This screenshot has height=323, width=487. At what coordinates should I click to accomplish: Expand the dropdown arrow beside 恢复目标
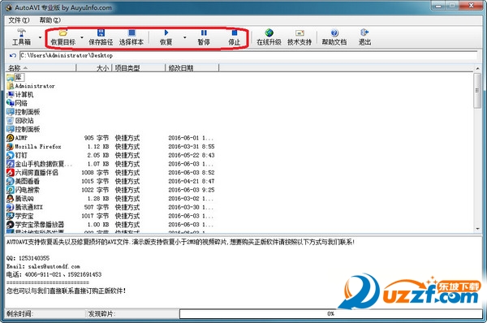[82, 37]
